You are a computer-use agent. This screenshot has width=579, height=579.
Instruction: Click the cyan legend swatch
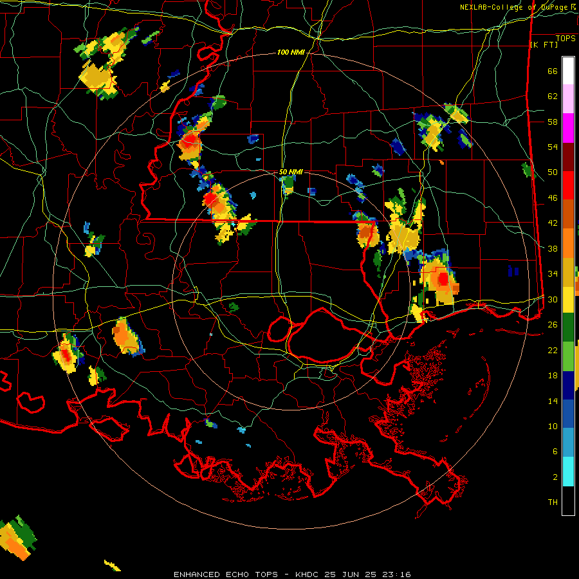(568, 472)
